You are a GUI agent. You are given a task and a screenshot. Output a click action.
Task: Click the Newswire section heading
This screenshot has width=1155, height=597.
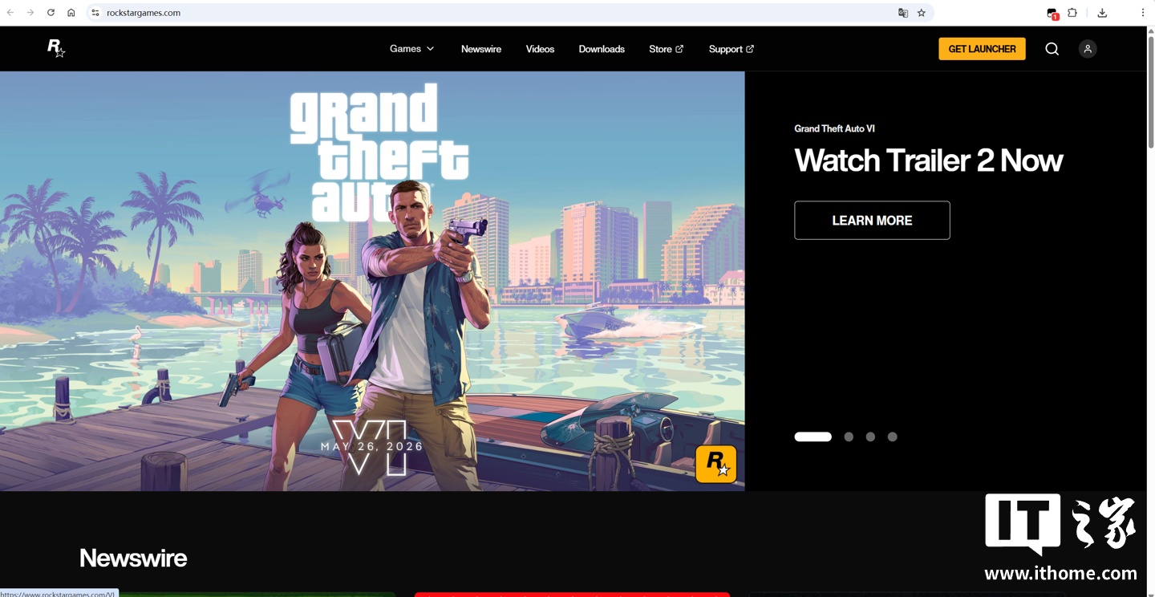pos(133,558)
